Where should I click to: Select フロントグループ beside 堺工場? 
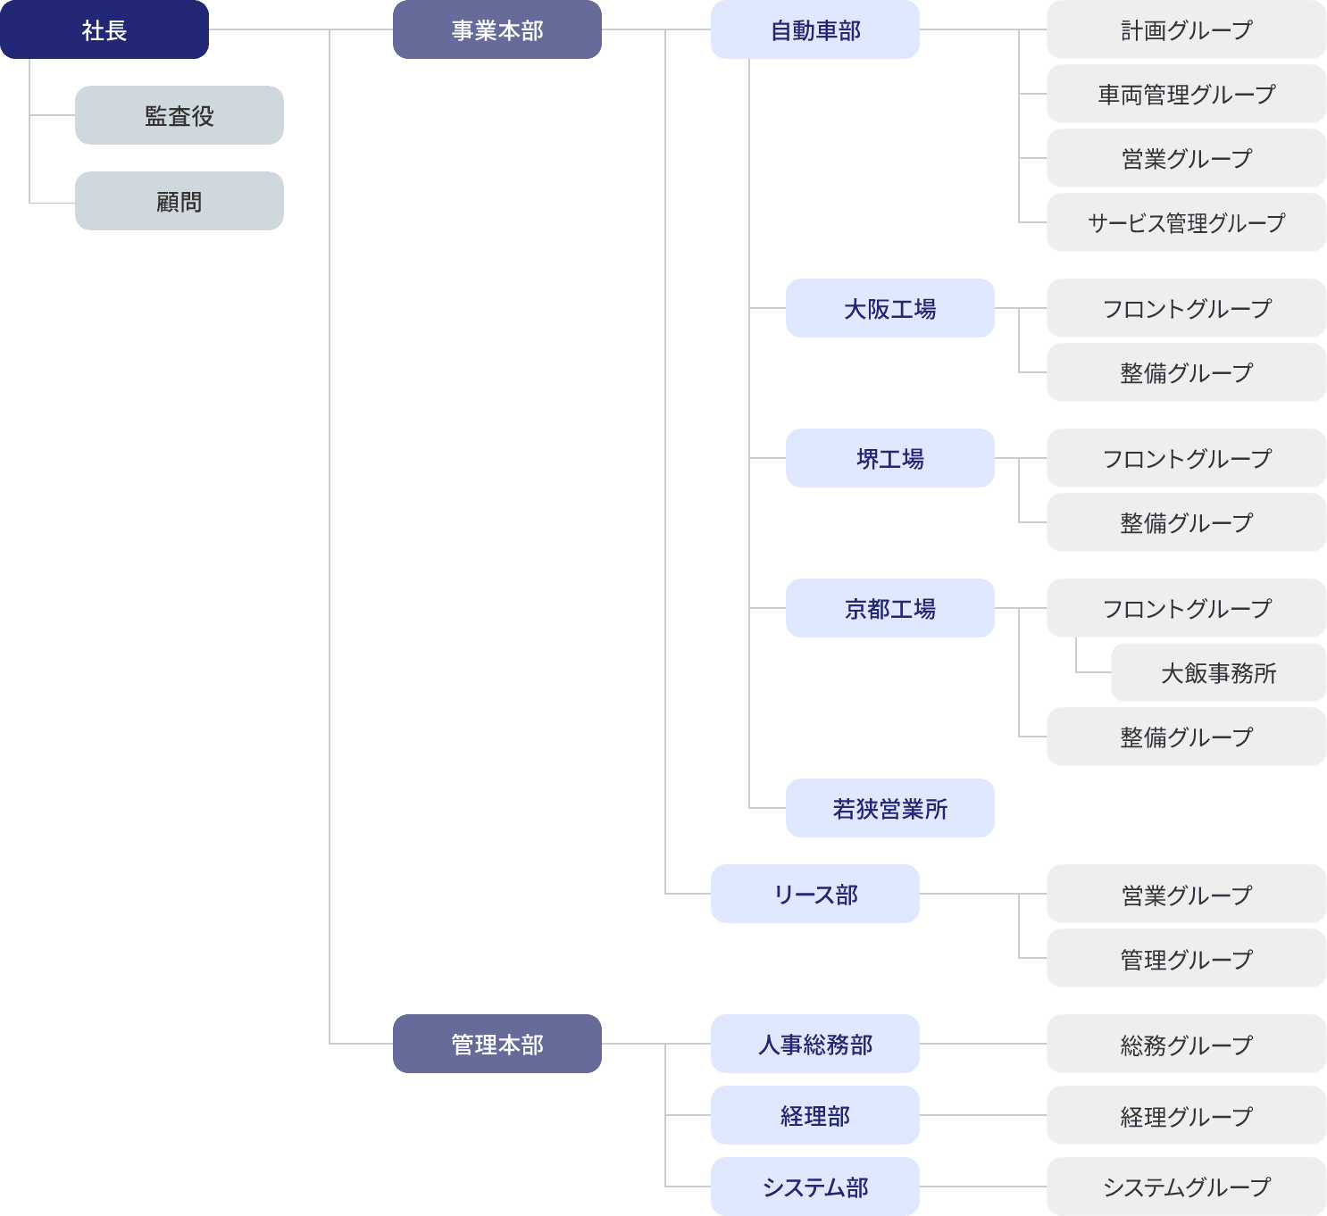(x=1187, y=458)
